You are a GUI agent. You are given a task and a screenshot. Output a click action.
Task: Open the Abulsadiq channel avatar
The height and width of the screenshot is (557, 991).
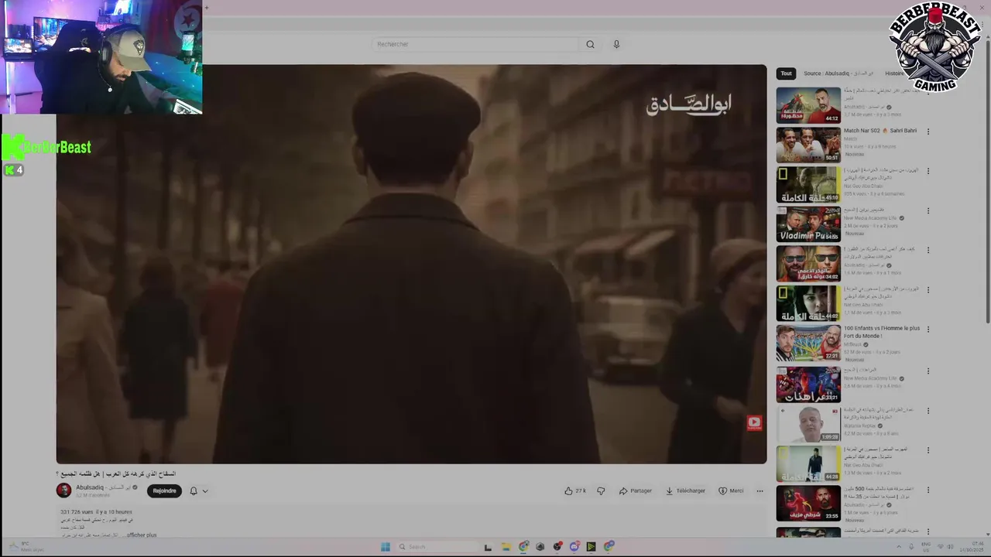click(63, 490)
